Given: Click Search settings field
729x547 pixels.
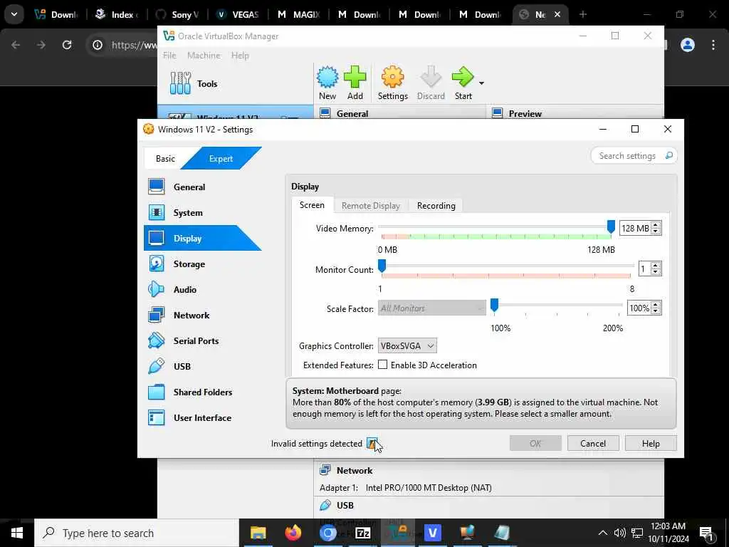Looking at the screenshot, I should click(634, 155).
